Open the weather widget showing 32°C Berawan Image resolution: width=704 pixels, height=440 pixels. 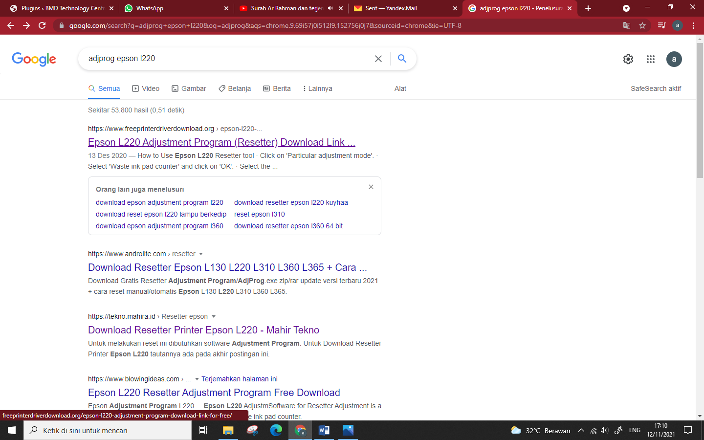(541, 430)
